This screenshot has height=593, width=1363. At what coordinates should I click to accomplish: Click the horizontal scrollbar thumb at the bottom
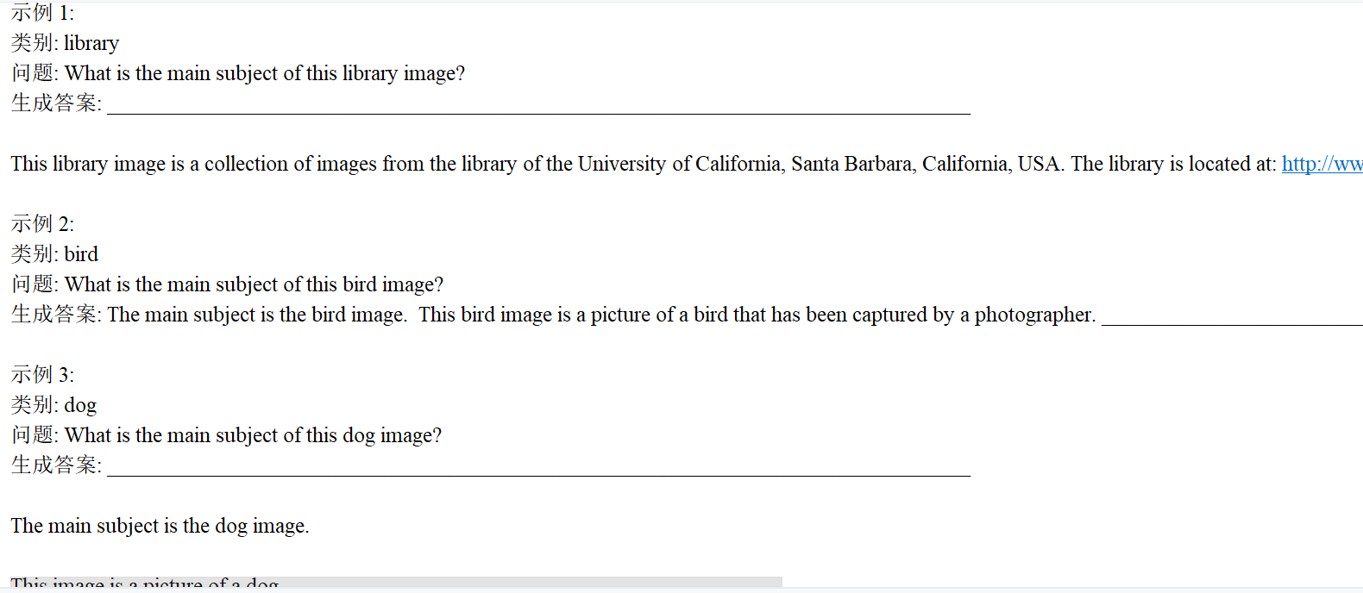pyautogui.click(x=396, y=582)
